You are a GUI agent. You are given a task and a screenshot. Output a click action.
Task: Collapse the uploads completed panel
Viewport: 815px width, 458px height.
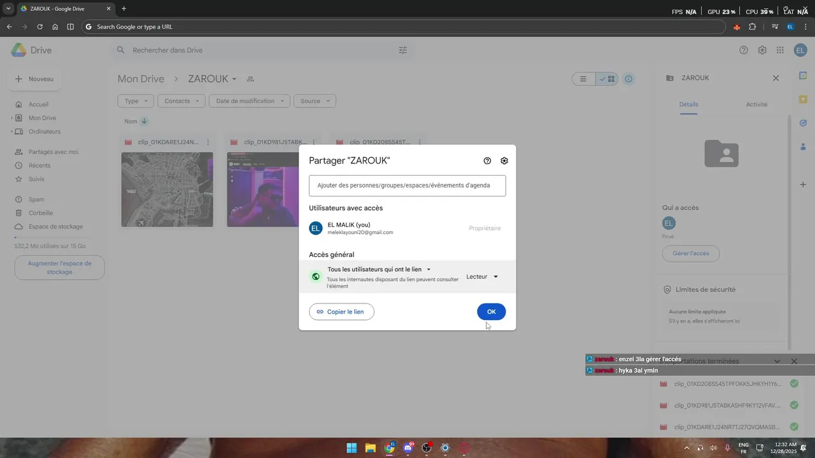(777, 361)
